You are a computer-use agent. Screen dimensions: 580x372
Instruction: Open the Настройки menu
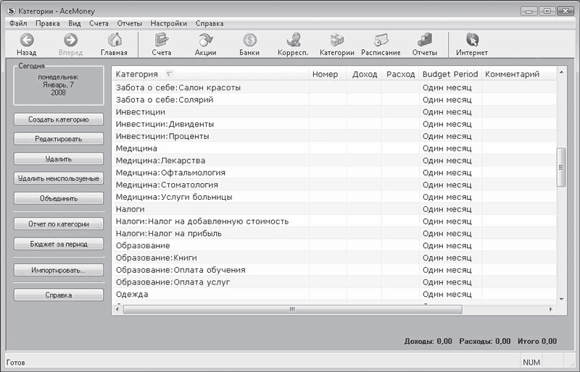(x=169, y=24)
